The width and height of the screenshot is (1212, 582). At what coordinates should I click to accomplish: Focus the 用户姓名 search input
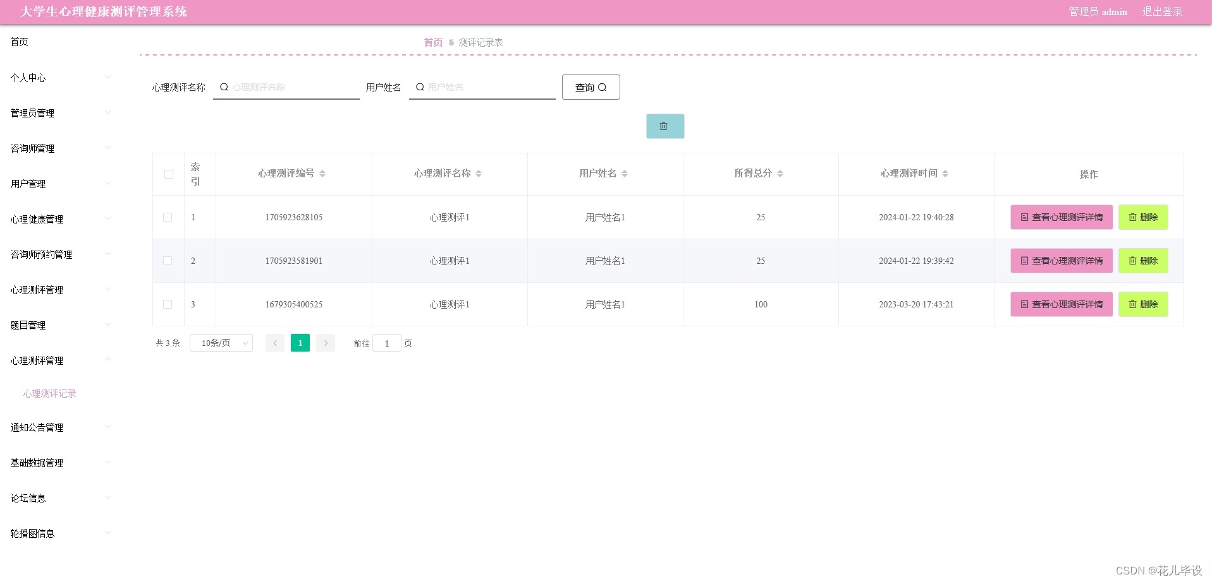tap(482, 87)
